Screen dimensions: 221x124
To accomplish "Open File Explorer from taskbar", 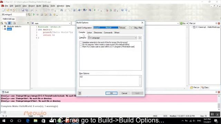I will point(36,121).
